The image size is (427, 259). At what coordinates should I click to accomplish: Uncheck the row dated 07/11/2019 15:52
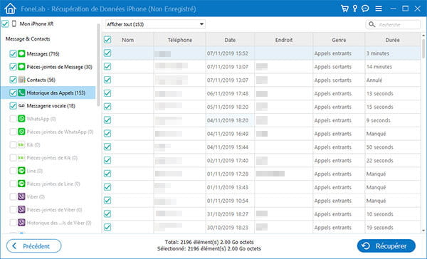(107, 53)
